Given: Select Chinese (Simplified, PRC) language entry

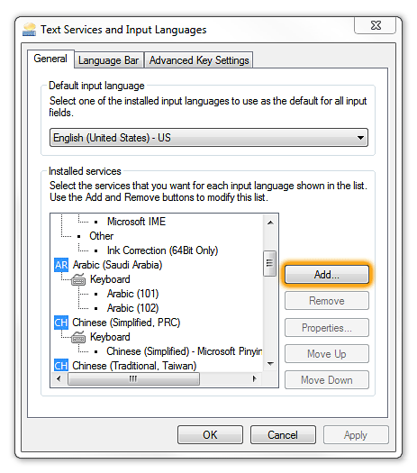Looking at the screenshot, I should pos(126,323).
